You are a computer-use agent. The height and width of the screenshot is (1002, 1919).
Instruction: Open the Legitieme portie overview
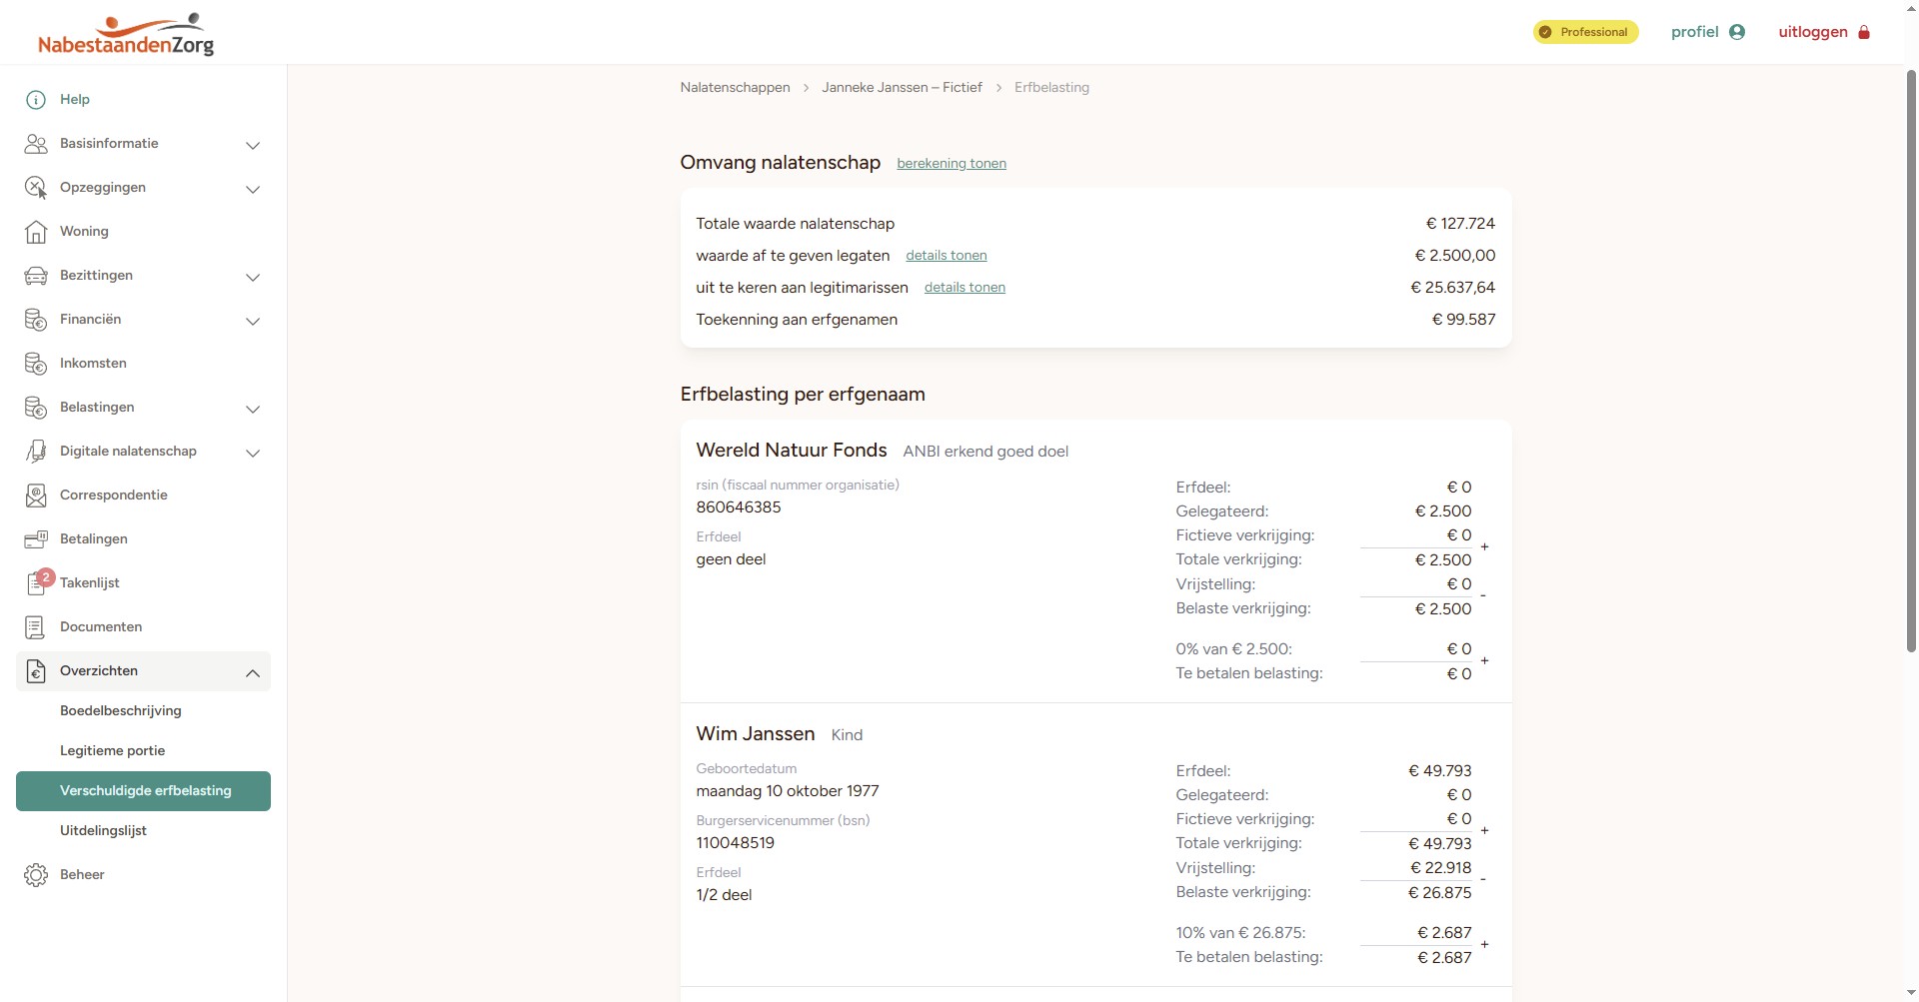112,751
